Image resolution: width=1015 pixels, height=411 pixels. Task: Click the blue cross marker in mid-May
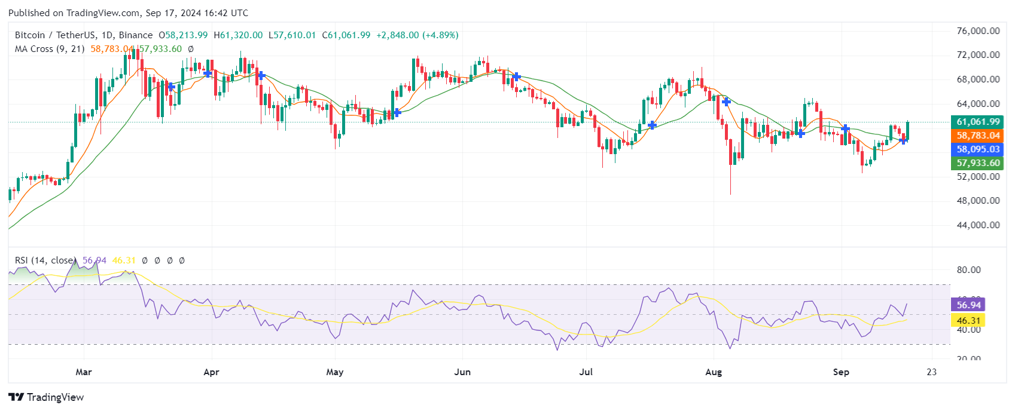point(397,112)
